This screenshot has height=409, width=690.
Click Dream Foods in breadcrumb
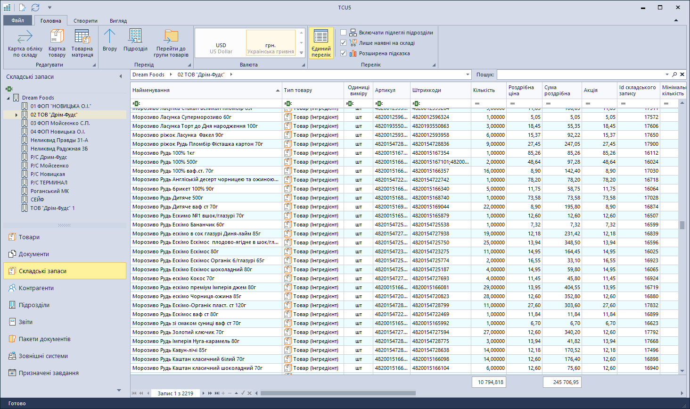coord(148,75)
